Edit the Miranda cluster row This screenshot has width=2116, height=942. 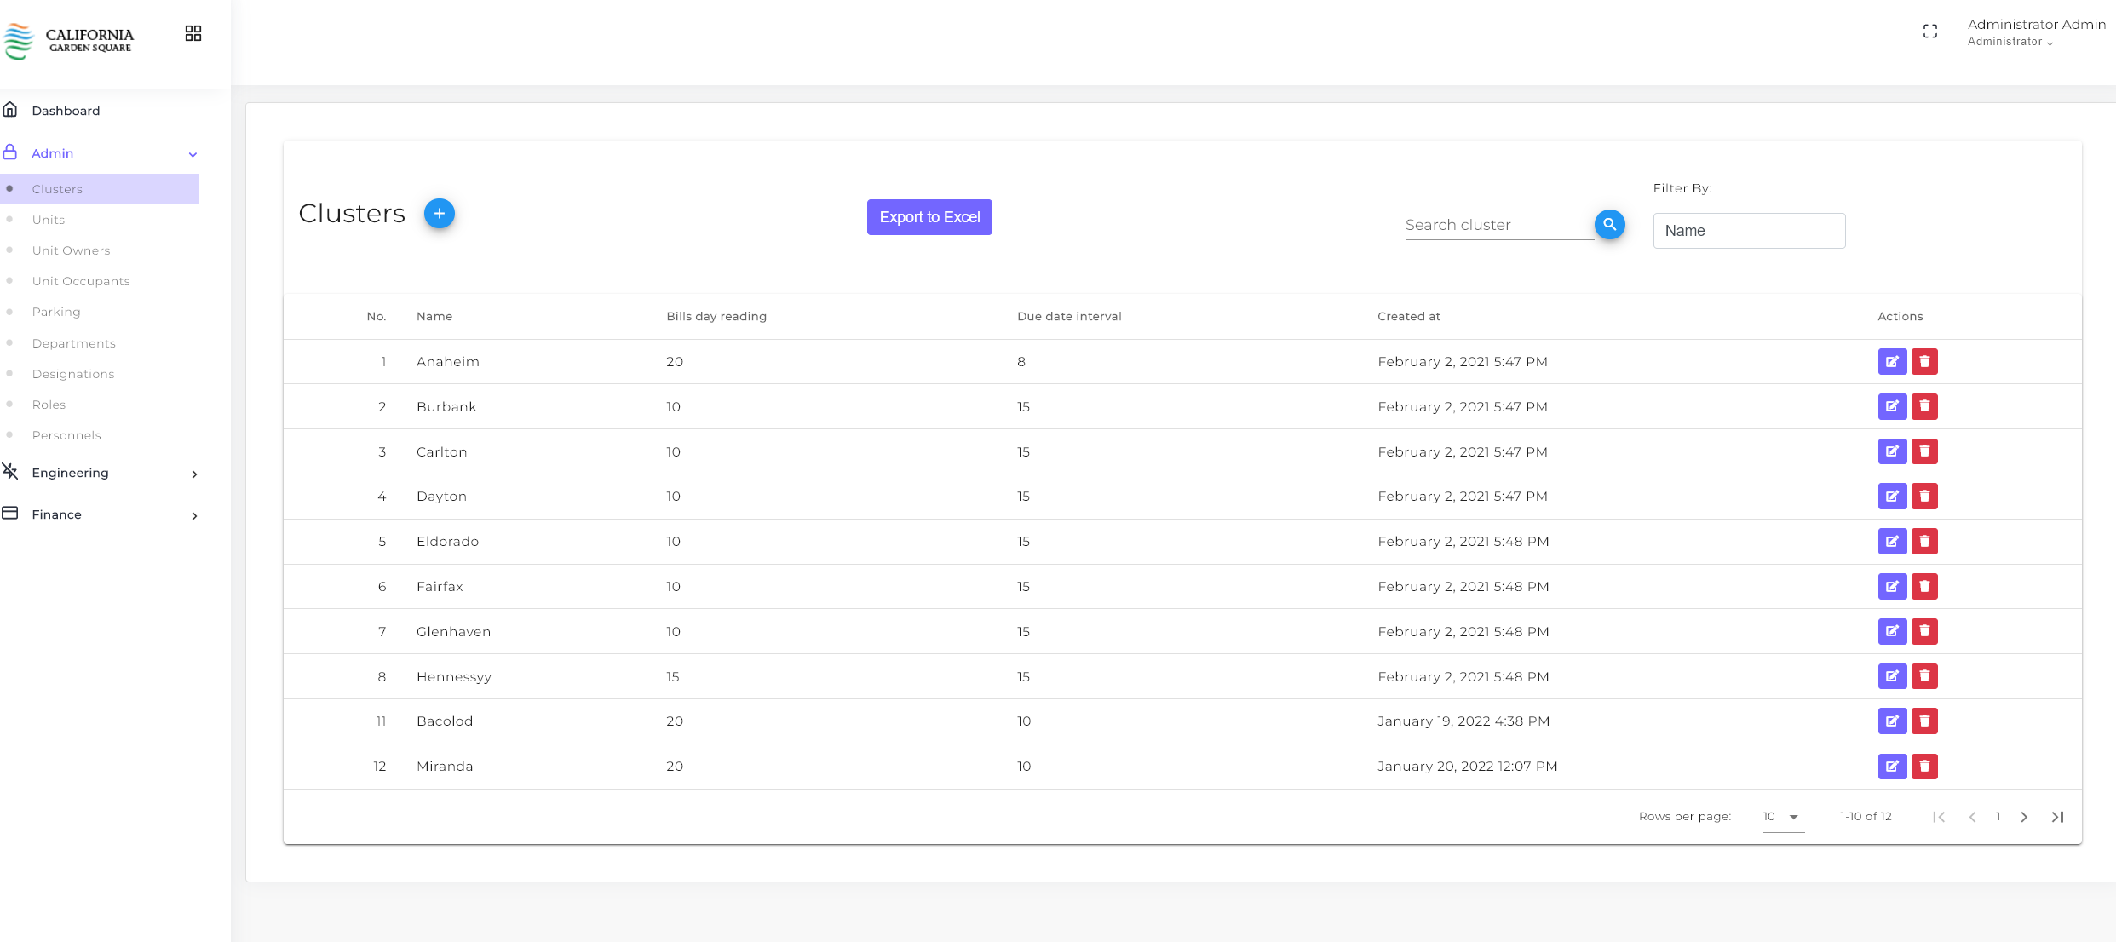tap(1891, 767)
